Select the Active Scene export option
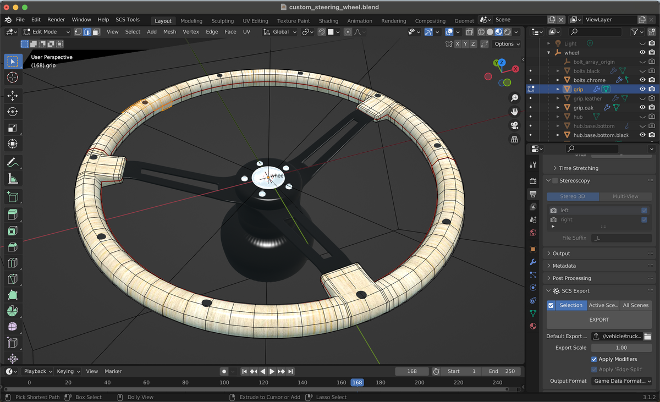The height and width of the screenshot is (402, 660). click(603, 305)
